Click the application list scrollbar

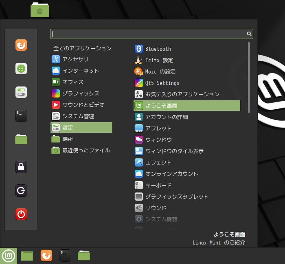[249, 78]
